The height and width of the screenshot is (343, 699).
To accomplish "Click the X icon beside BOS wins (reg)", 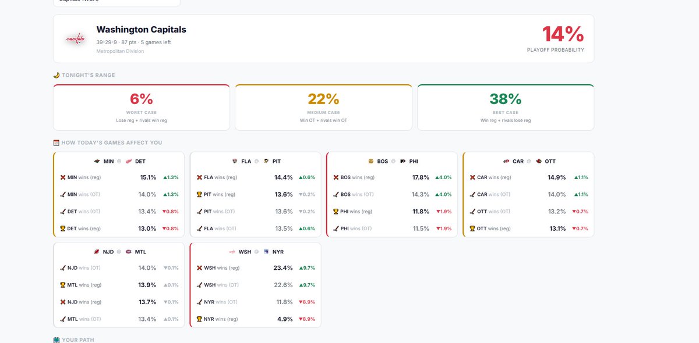I will (336, 177).
